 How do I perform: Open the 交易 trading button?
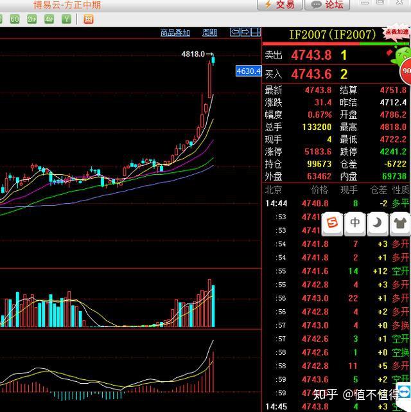[280, 4]
